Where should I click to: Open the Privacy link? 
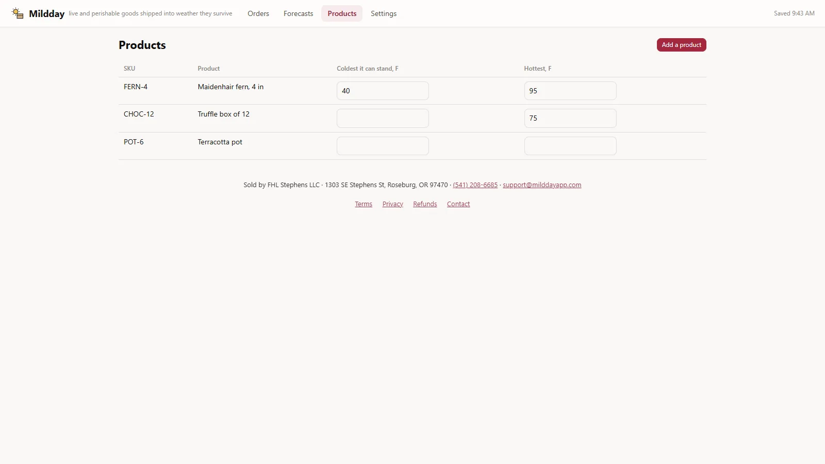pyautogui.click(x=392, y=204)
